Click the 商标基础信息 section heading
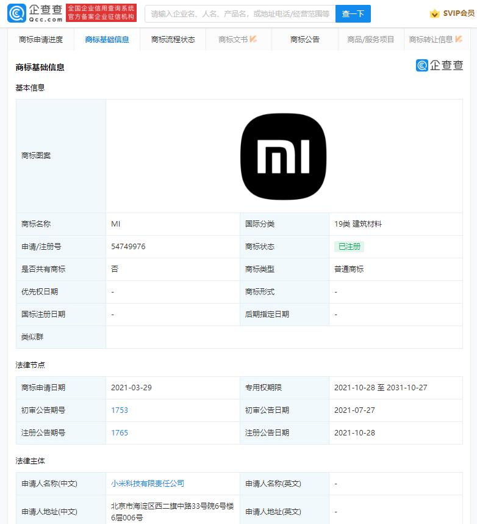Screen dimensions: 477x524 pos(40,68)
